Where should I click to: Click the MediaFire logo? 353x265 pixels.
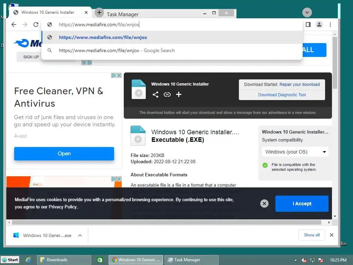[28, 43]
